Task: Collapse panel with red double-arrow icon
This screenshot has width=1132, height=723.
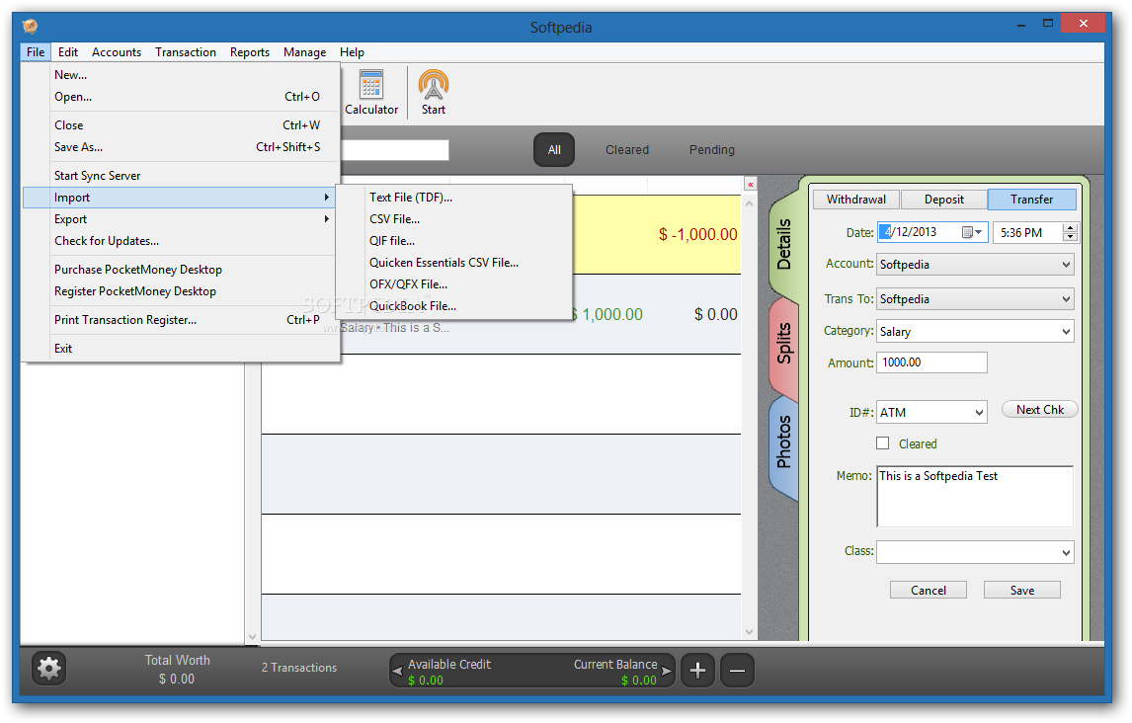Action: coord(750,185)
